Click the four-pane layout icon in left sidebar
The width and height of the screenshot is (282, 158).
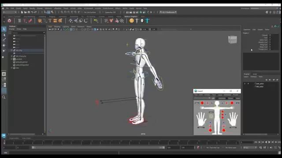pos(4,79)
